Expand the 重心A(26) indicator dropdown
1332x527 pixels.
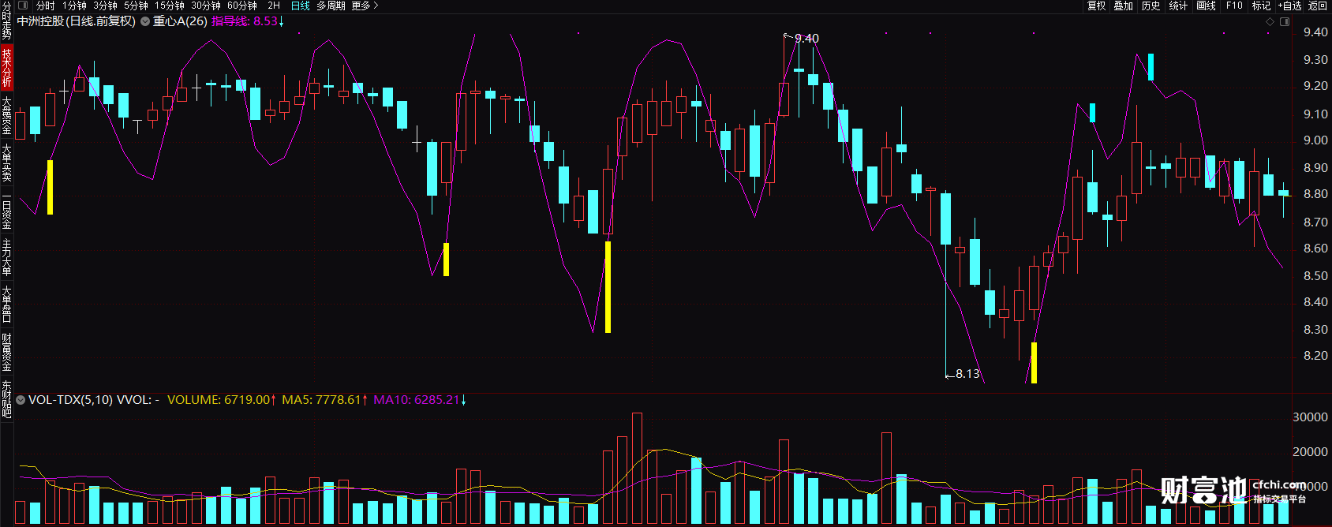coord(145,21)
